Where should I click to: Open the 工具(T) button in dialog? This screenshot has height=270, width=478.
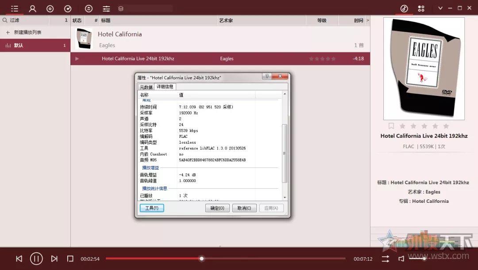click(x=152, y=208)
